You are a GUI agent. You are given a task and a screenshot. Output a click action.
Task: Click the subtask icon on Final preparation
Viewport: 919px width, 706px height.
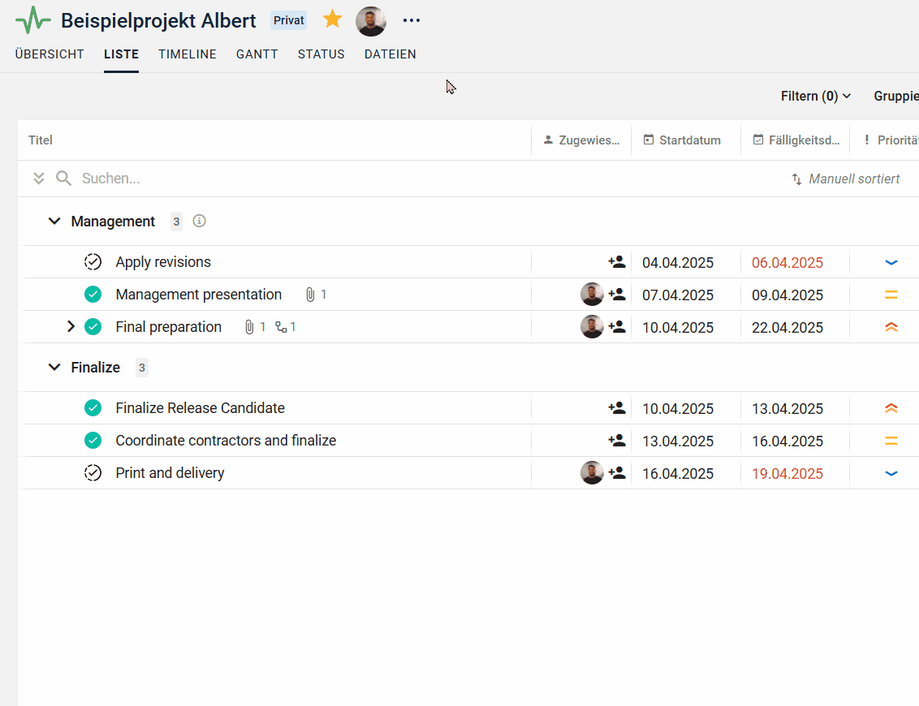[281, 327]
